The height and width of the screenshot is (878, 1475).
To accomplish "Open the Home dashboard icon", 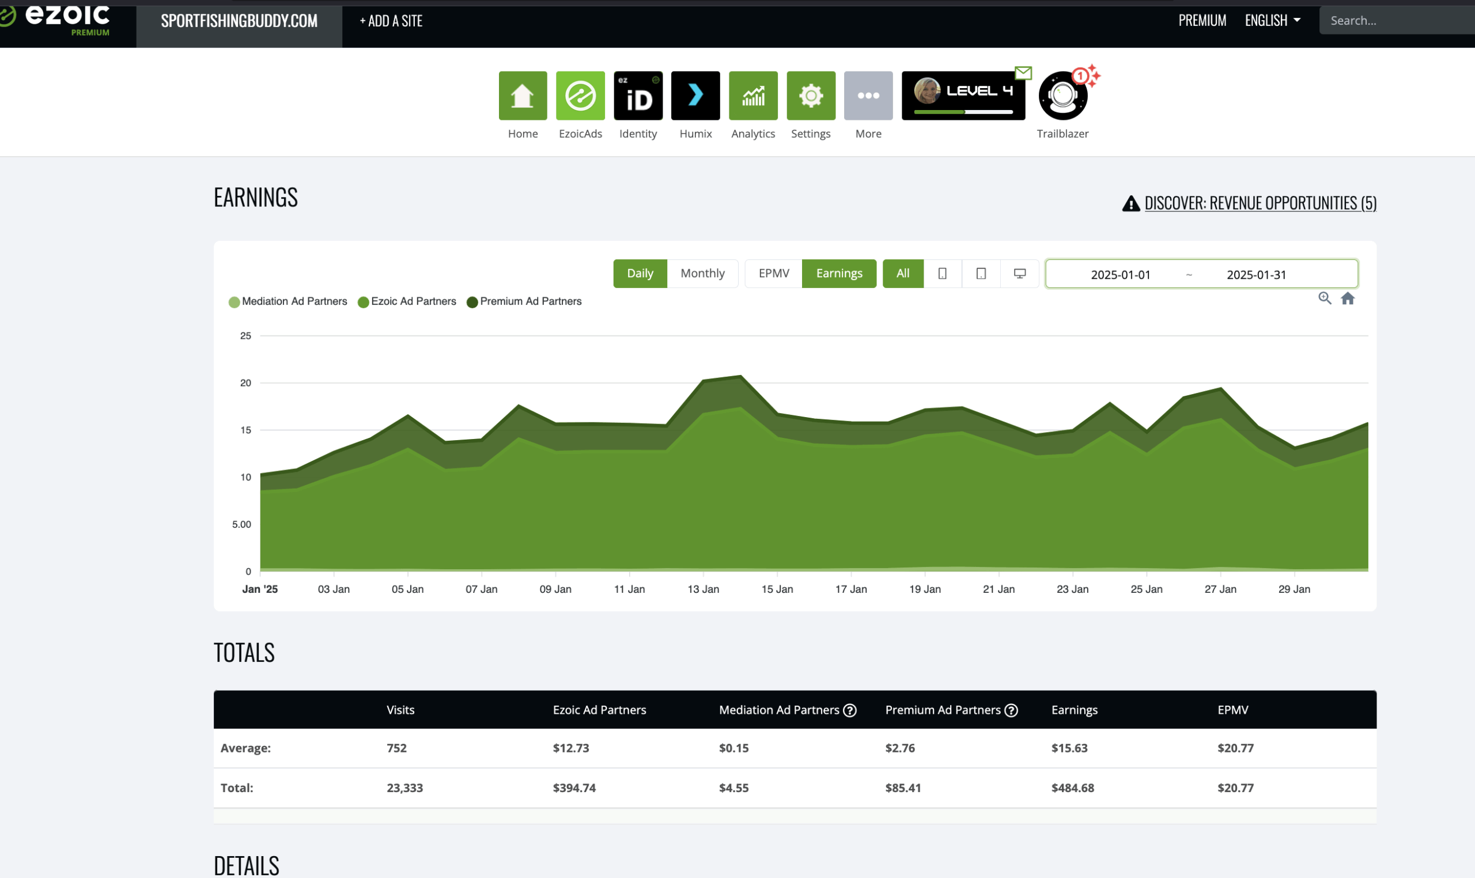I will (x=523, y=95).
